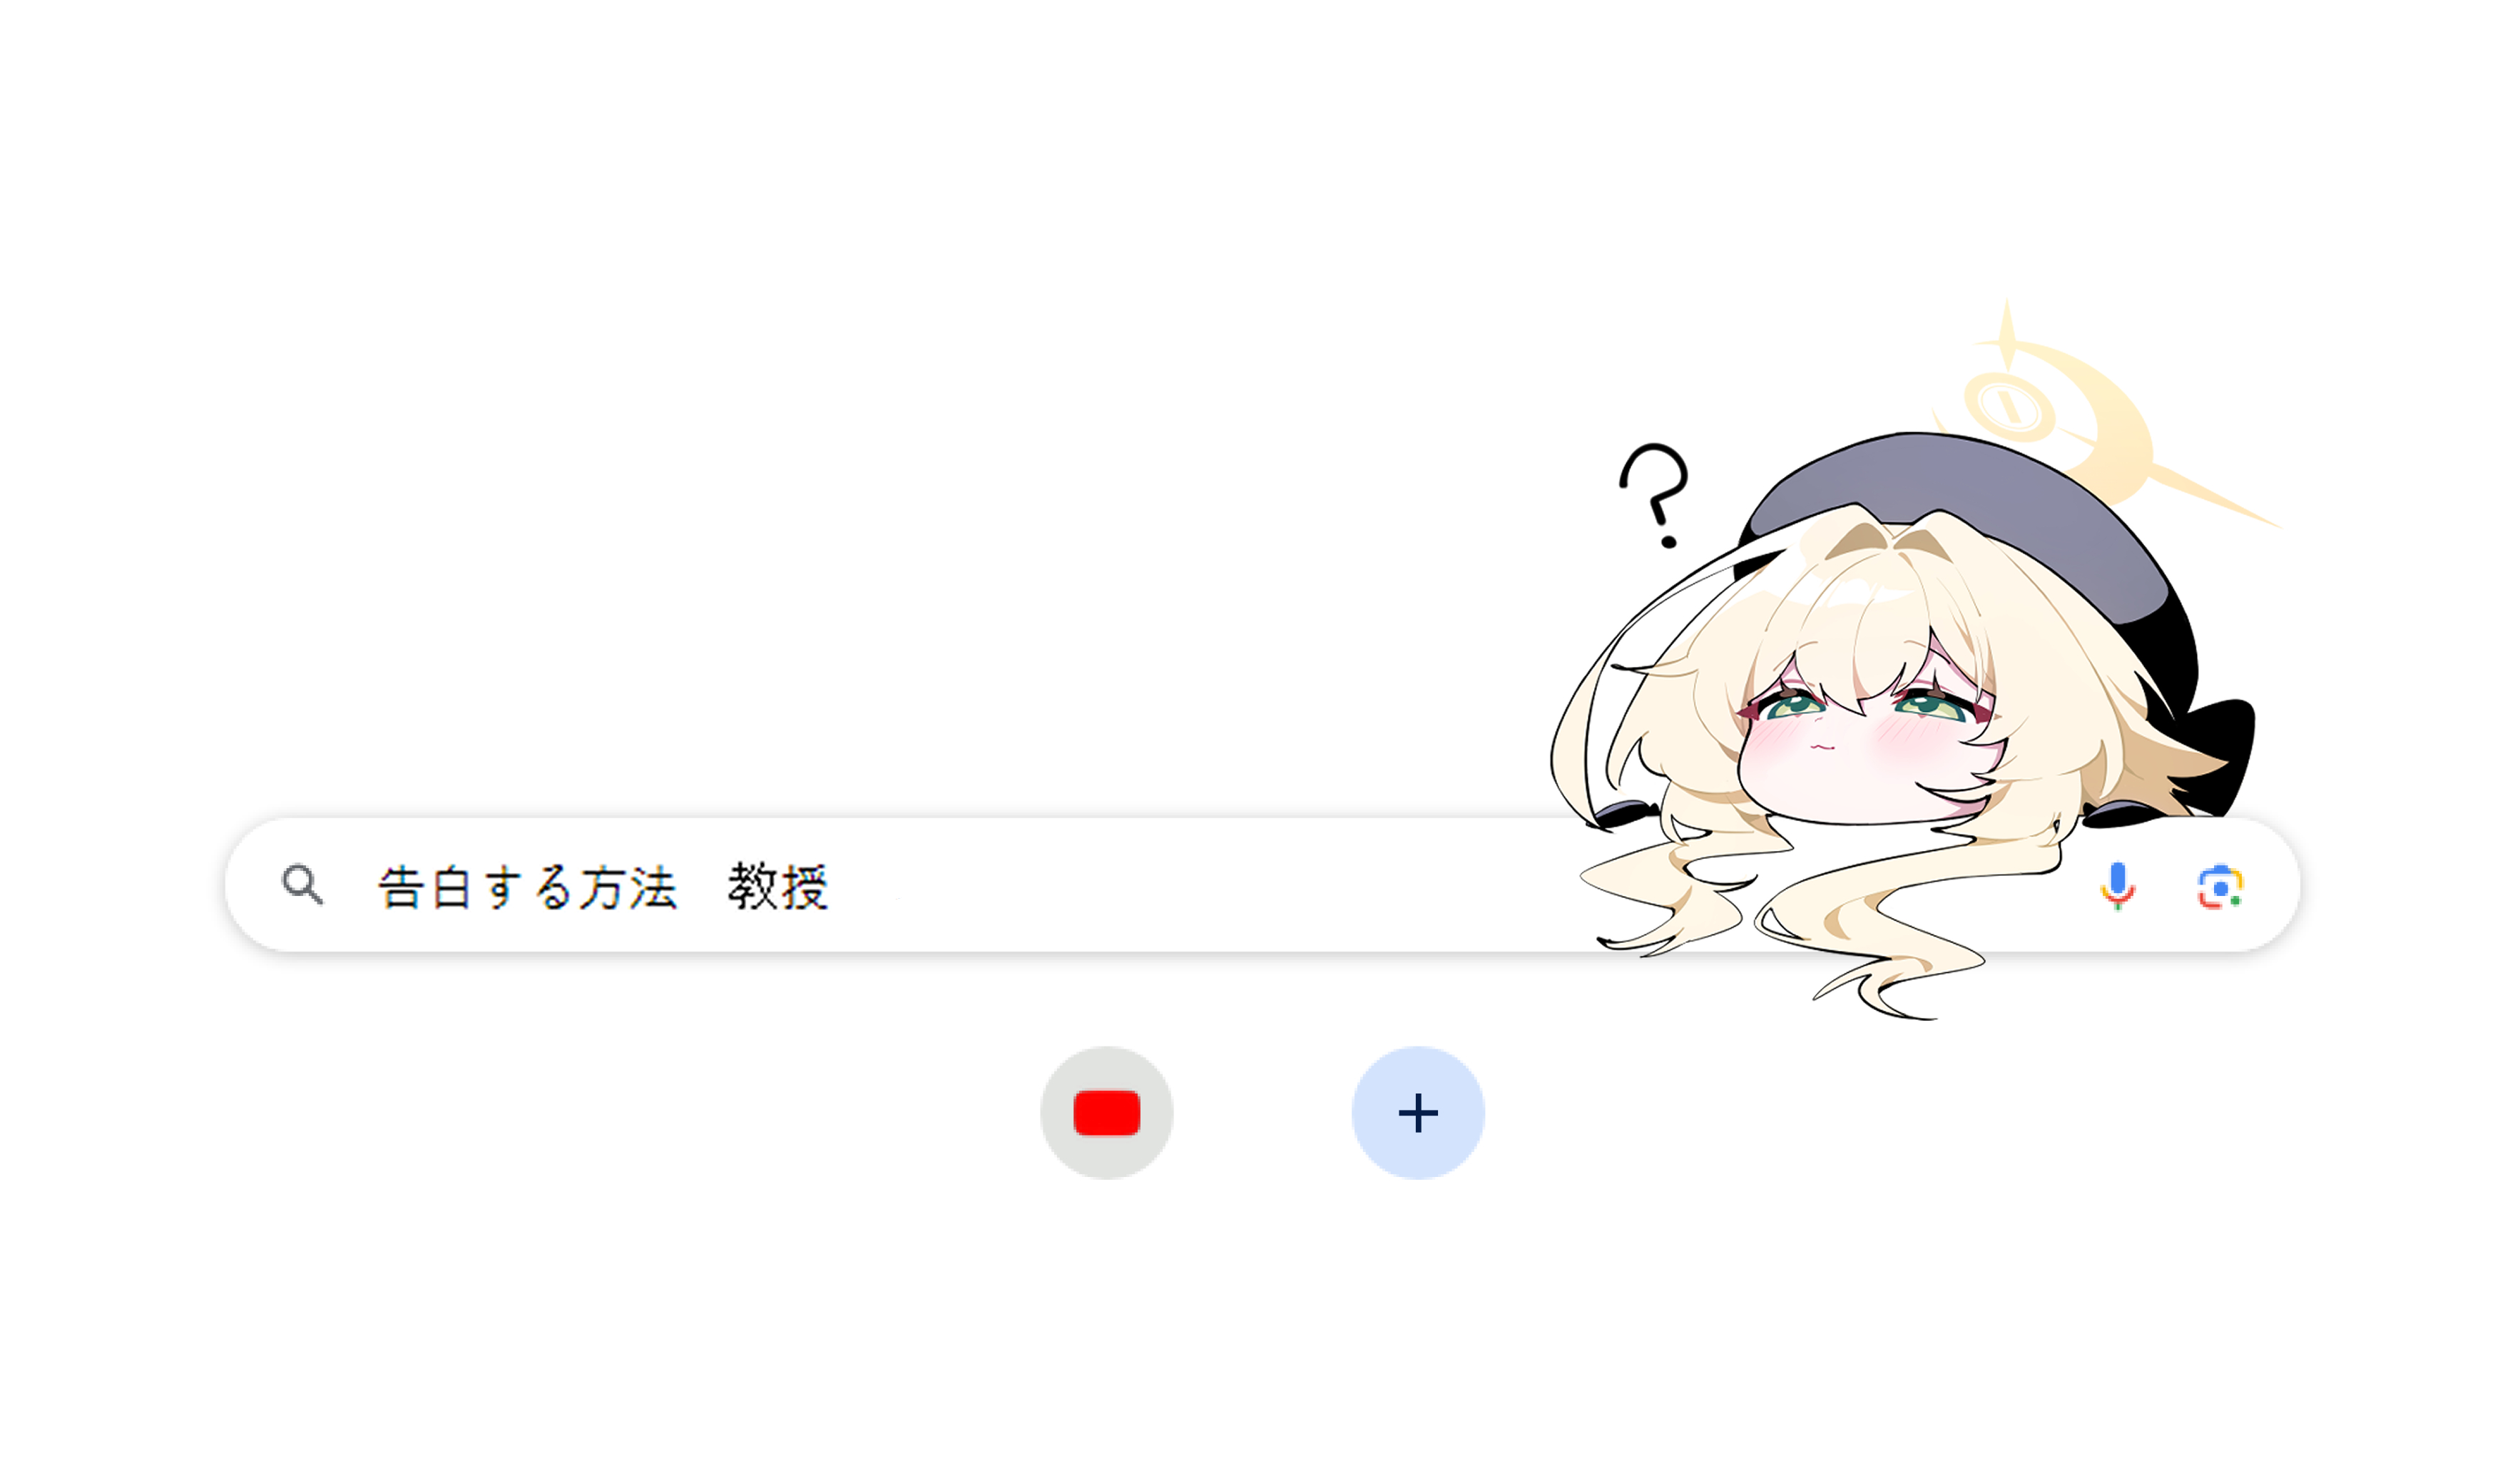
Task: Open the YouTube shortcut
Action: 1106,1113
